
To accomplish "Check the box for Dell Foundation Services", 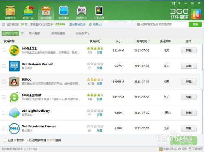I will [x=4, y=129].
